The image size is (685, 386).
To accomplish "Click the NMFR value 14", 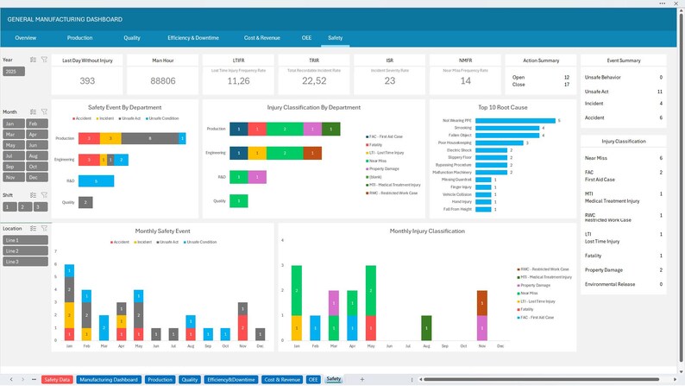I will 466,81.
